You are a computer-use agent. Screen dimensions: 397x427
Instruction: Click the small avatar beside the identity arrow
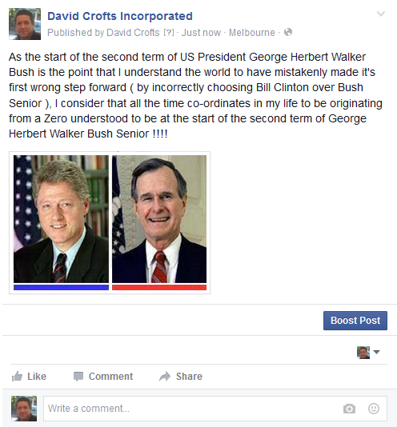363,353
